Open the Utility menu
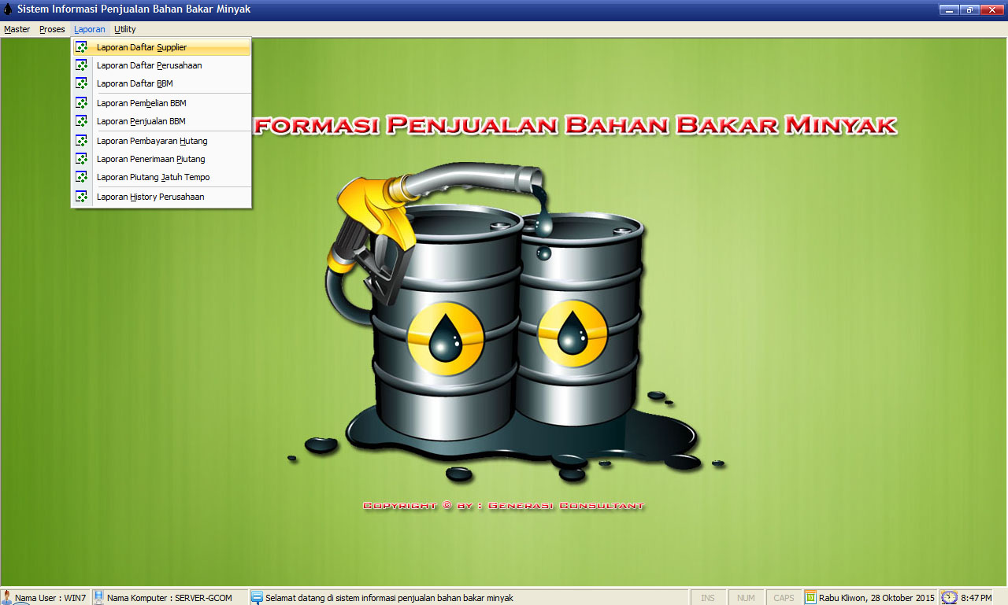 [x=124, y=29]
